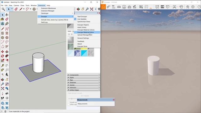Click the model info icon in status bar
Screen dimensions: 201x113
pyautogui.click(x=5, y=111)
